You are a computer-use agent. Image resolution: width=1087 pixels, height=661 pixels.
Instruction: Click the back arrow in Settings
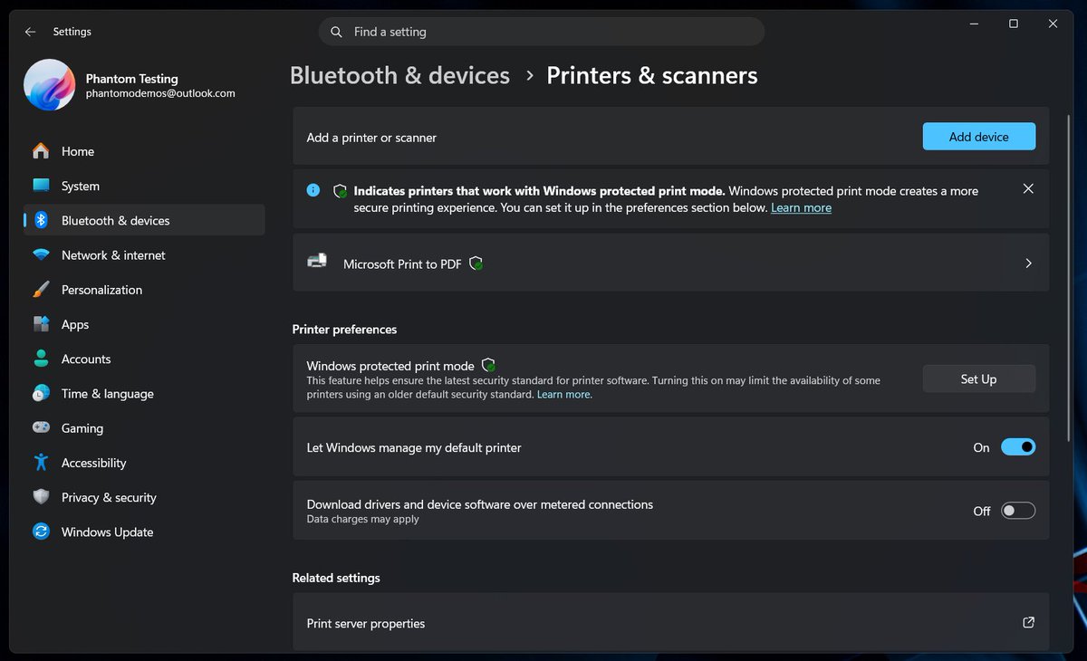tap(30, 32)
